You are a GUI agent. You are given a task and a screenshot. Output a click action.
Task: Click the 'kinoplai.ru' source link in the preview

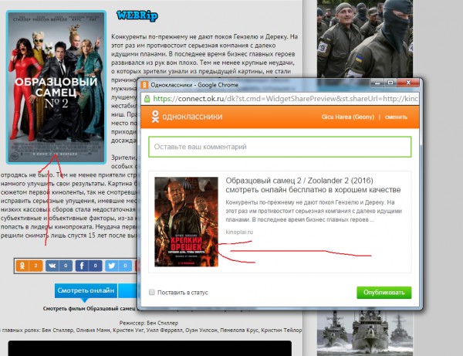pyautogui.click(x=239, y=232)
